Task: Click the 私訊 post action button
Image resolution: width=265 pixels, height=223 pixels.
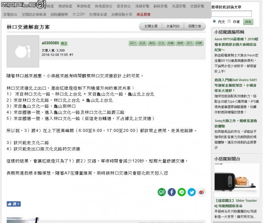Action: (x=142, y=43)
